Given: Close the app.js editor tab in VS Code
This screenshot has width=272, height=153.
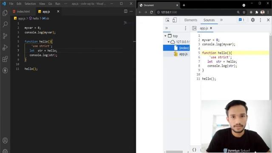Looking at the screenshot, I should (x=58, y=11).
